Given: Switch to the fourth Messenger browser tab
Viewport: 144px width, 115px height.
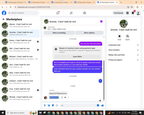Looking at the screenshot, I should tap(84, 2).
